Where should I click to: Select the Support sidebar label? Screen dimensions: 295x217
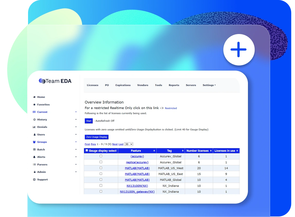[x=42, y=180]
